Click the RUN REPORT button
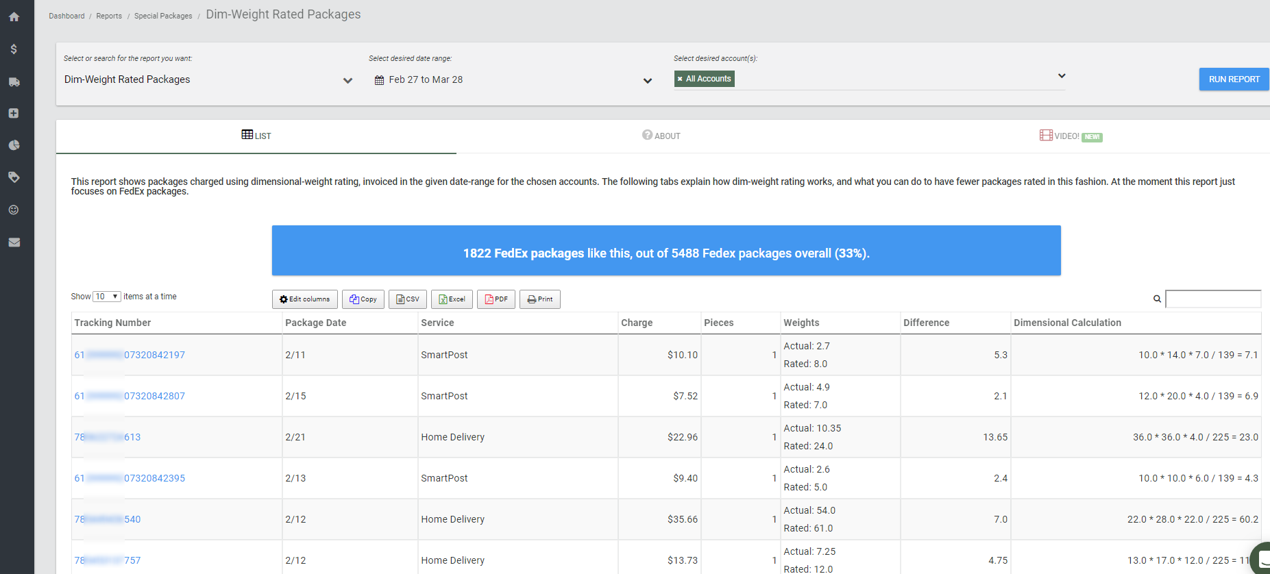1270x574 pixels. 1234,79
